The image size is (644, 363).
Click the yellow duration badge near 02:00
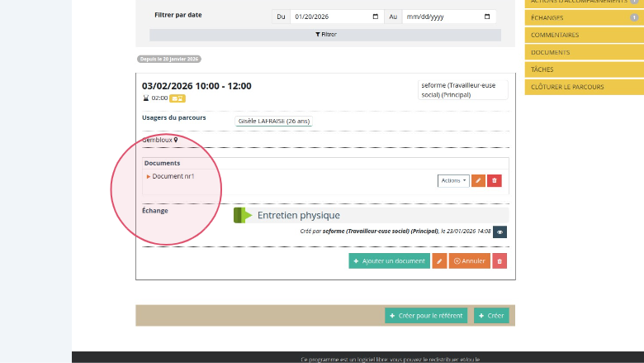pyautogui.click(x=178, y=98)
